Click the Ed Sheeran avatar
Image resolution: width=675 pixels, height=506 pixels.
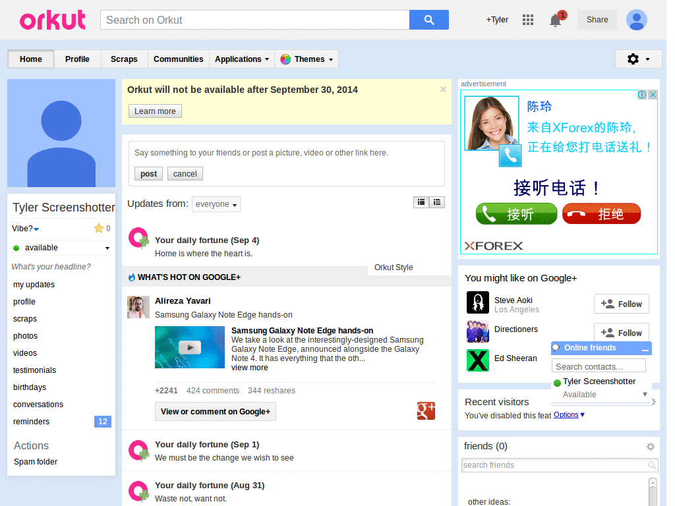point(478,360)
